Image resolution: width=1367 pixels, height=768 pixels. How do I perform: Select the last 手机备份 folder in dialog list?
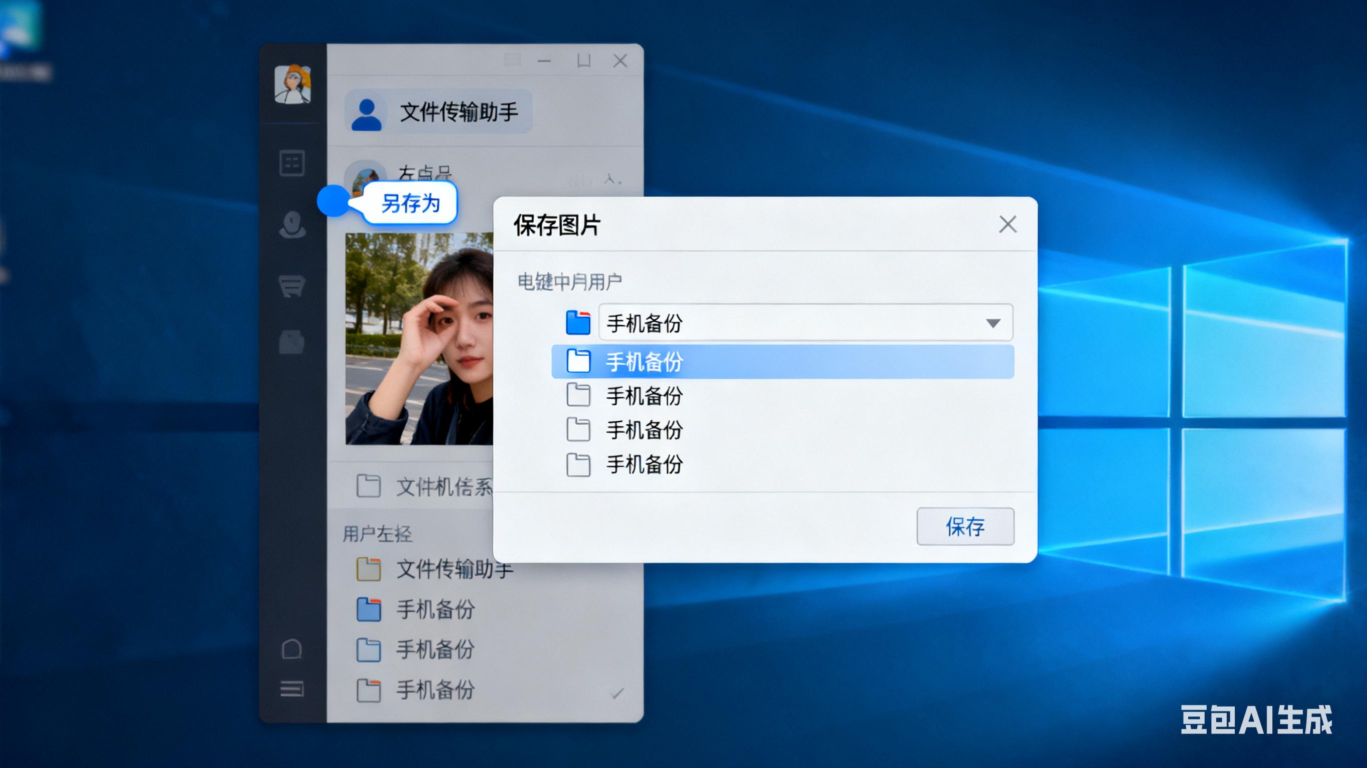pyautogui.click(x=644, y=465)
